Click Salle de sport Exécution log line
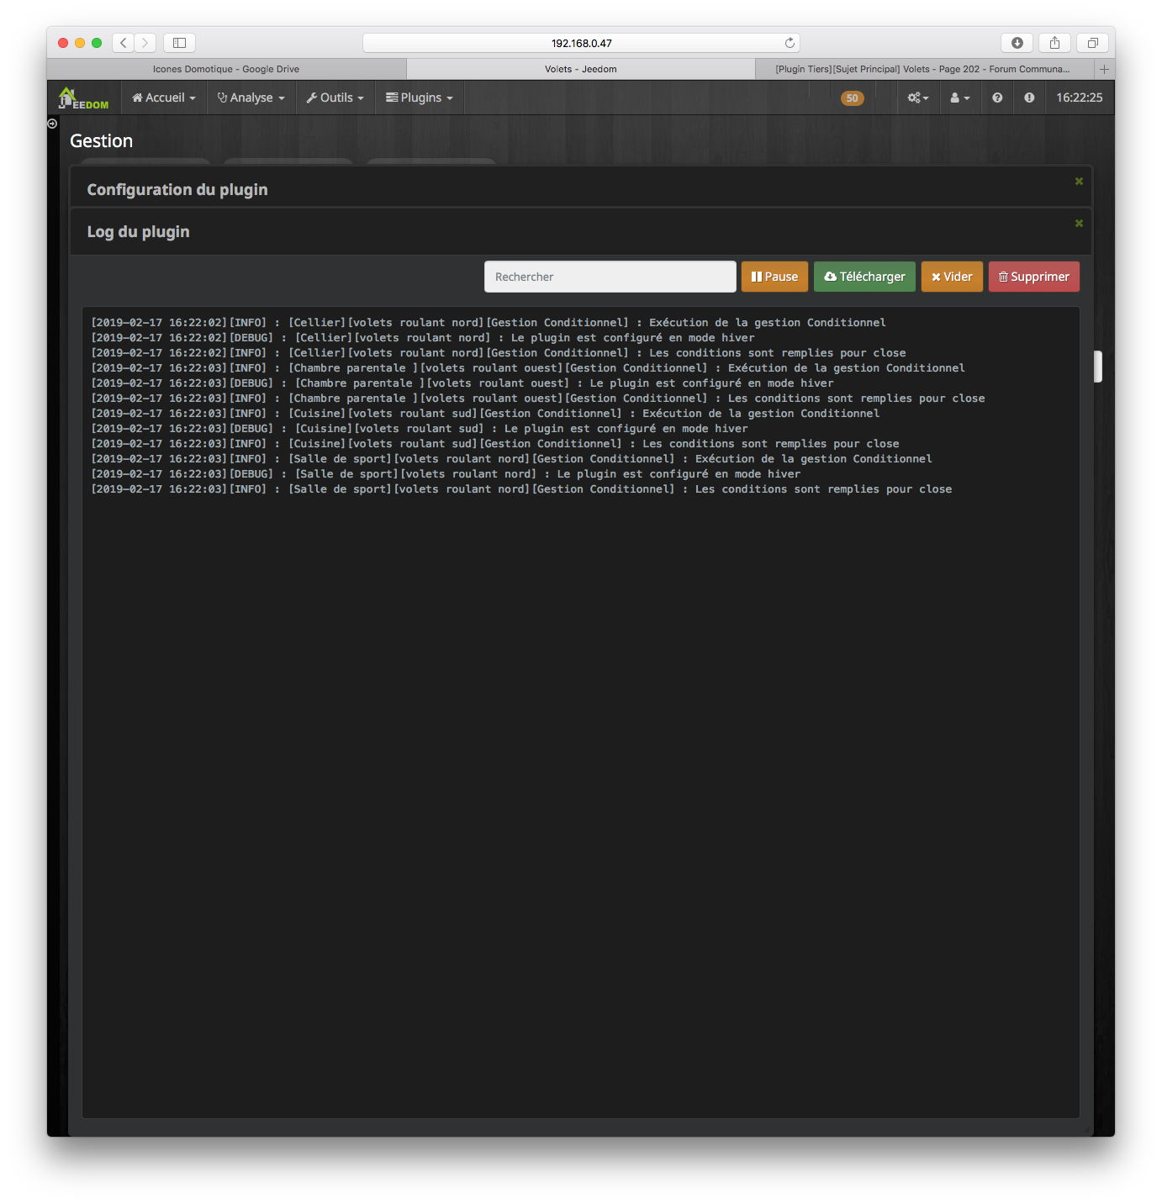1162x1204 pixels. click(x=511, y=459)
